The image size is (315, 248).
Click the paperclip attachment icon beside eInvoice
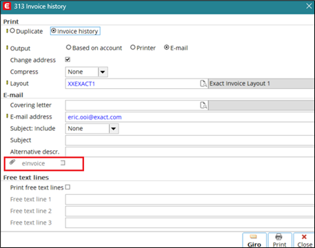point(12,163)
